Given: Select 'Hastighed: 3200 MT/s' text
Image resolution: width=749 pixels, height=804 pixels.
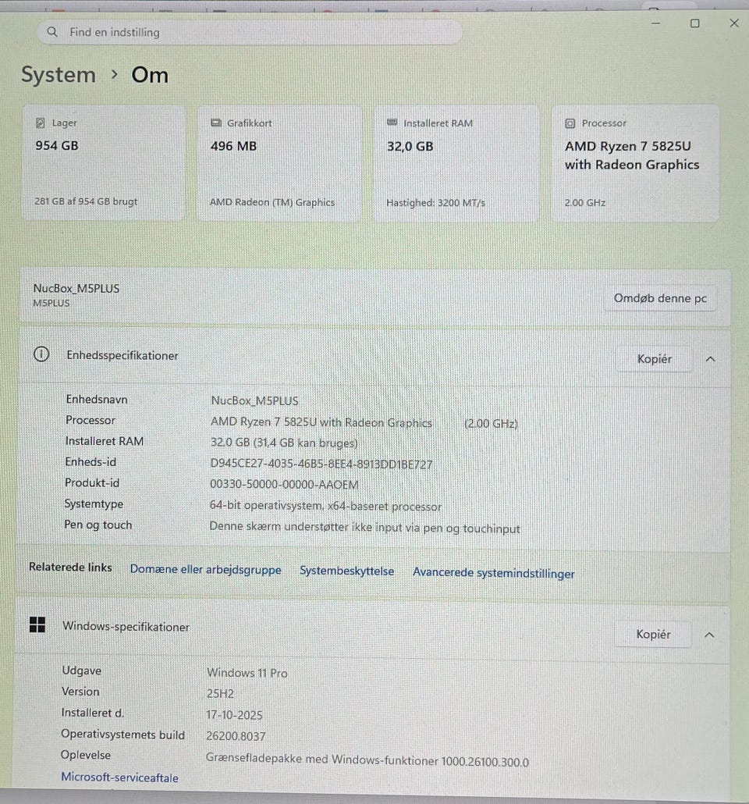Looking at the screenshot, I should 436,203.
